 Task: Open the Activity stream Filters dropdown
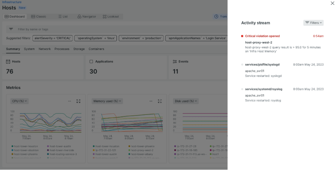click(313, 23)
